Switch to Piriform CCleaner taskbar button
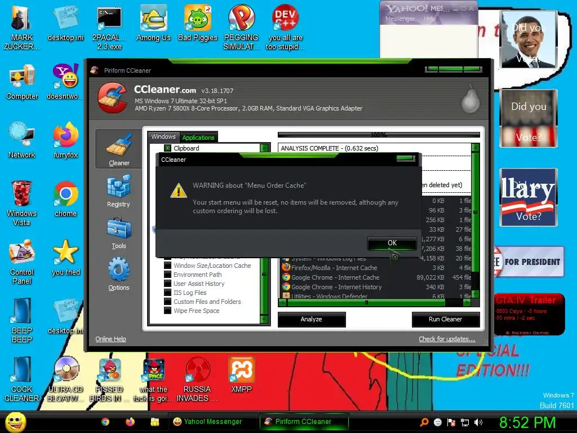The image size is (577, 433). click(x=304, y=422)
